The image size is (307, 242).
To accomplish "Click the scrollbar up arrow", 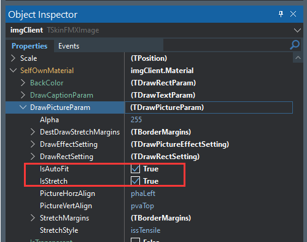I will click(298, 58).
